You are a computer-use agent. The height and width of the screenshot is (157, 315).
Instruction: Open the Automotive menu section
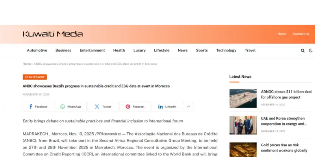coord(37,50)
